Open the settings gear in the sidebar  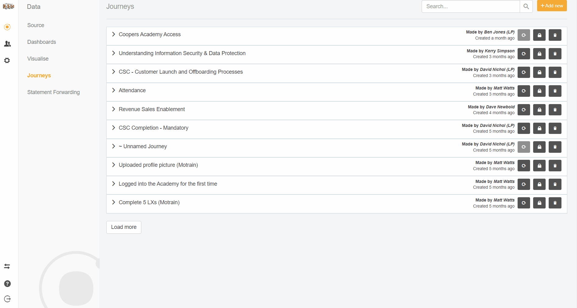7,61
